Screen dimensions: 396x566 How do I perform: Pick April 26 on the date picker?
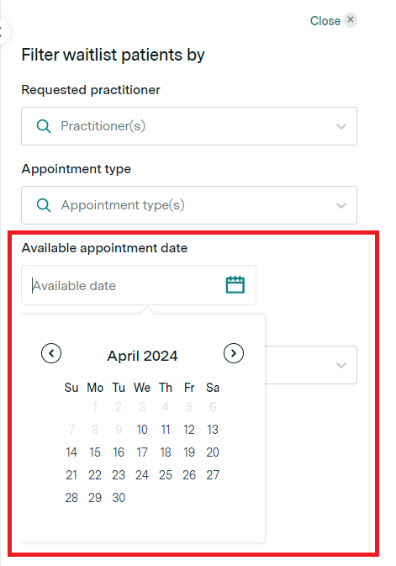point(189,475)
